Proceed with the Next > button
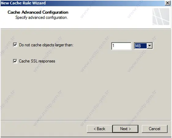The width and height of the screenshot is (172, 138). (x=125, y=129)
